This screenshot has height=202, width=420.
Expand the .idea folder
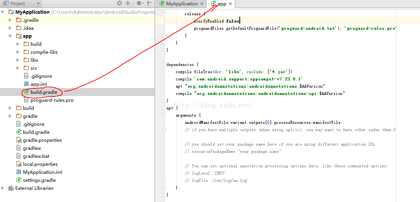[10, 28]
